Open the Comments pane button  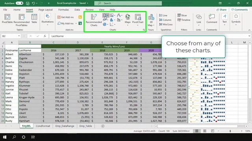[239, 9]
